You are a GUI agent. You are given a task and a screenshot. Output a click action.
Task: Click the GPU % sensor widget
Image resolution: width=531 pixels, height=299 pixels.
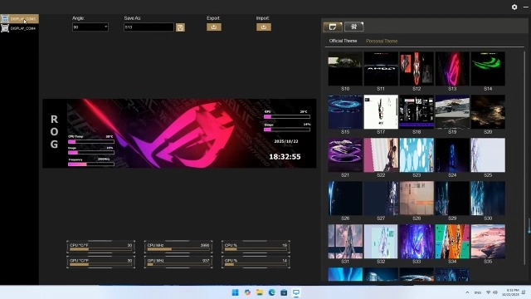click(x=256, y=262)
